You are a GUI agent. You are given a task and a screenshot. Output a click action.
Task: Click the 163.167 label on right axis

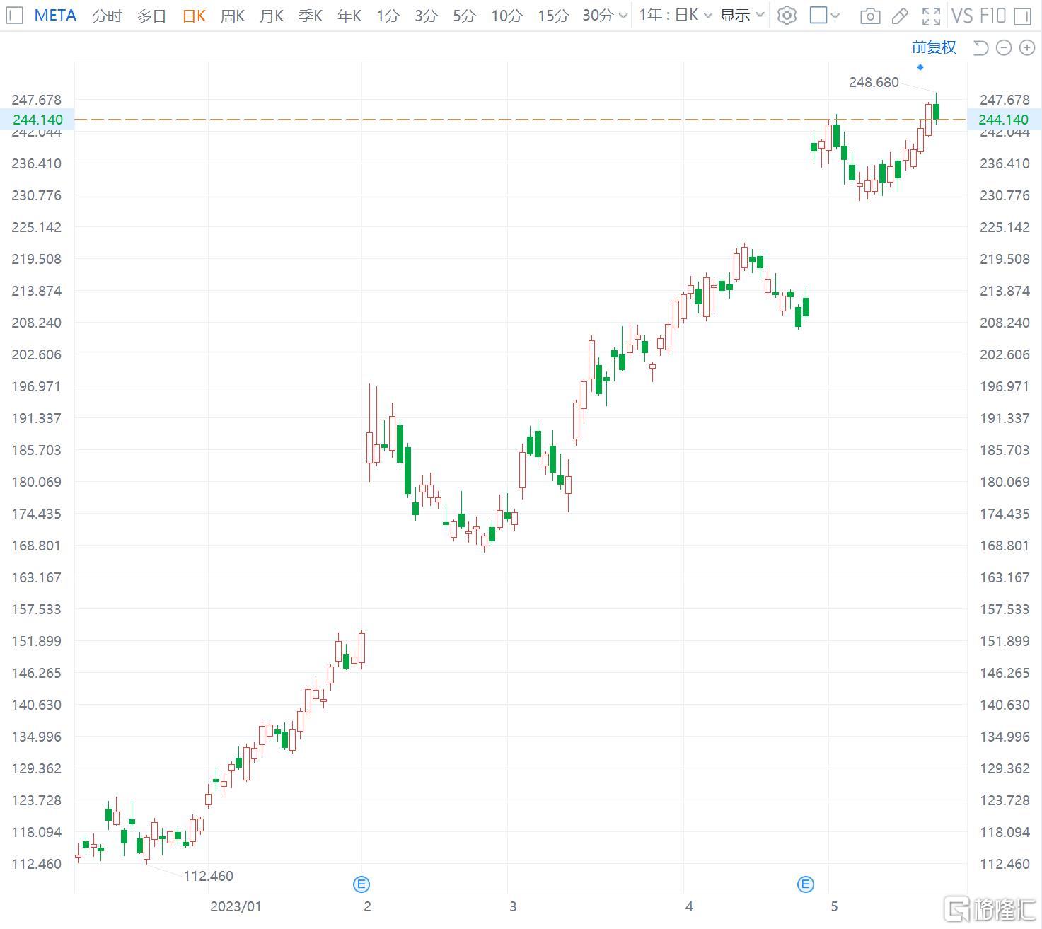[x=1005, y=577]
